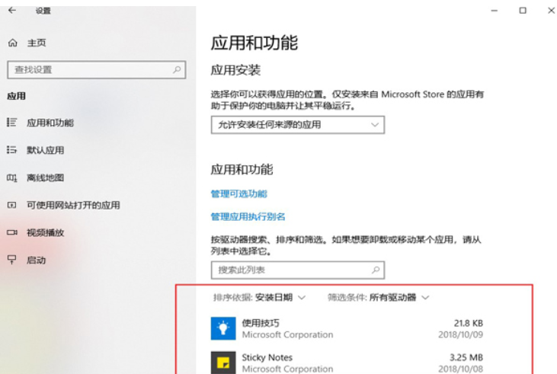Click the Sticky Notes app icon
Image resolution: width=557 pixels, height=374 pixels.
223,363
